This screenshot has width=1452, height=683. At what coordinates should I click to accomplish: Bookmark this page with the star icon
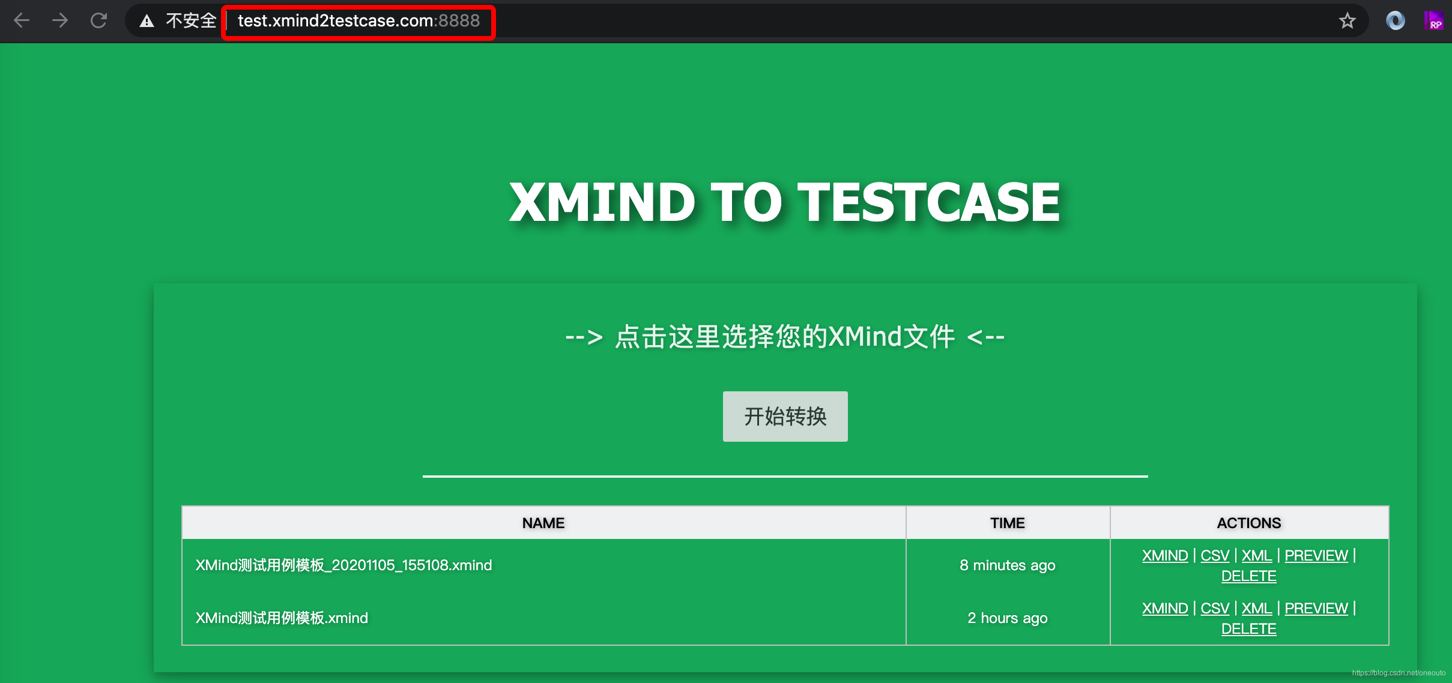pos(1347,21)
